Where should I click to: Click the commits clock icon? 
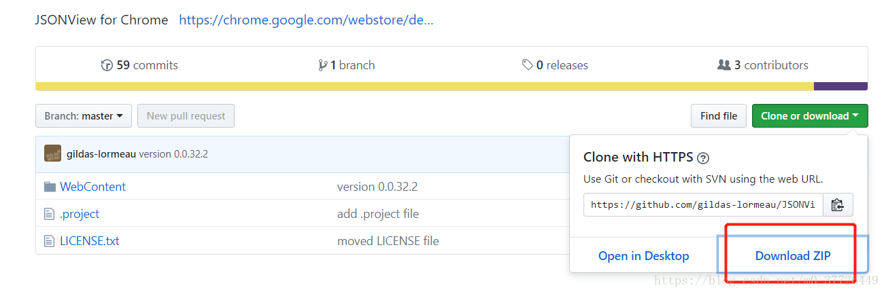107,65
